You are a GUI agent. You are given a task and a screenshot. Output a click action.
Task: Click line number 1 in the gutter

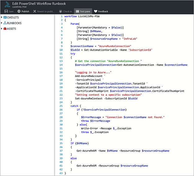pyautogui.click(x=61, y=16)
